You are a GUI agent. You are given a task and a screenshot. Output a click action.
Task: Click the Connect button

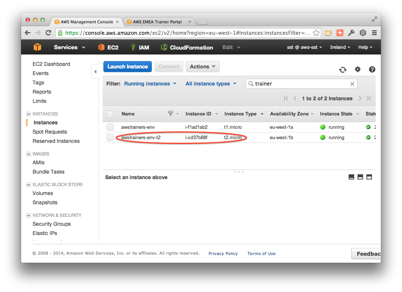click(169, 67)
